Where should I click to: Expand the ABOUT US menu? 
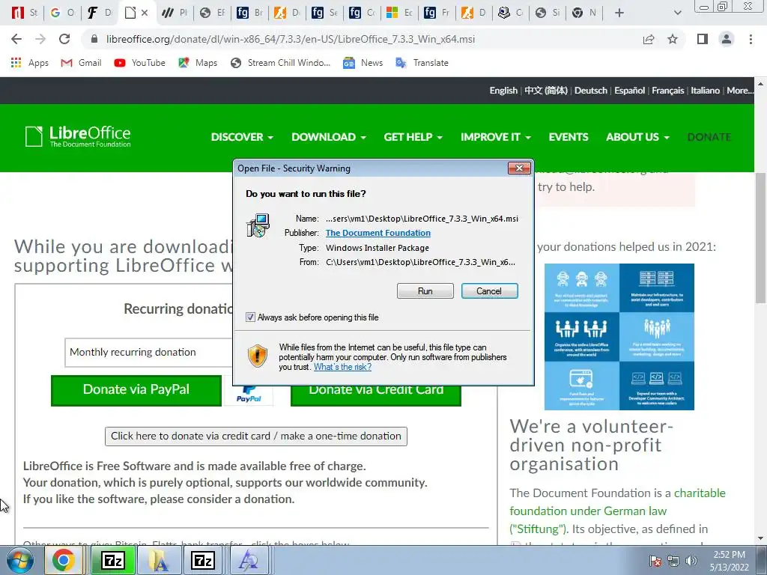tap(637, 137)
